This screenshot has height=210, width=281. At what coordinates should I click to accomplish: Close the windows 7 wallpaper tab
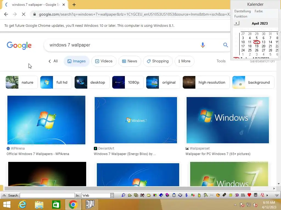[x=64, y=5]
